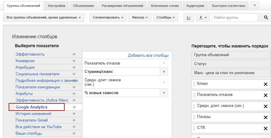Click the search magnifier icon
Image resolution: width=271 pixels, height=138 pixels.
click(266, 18)
